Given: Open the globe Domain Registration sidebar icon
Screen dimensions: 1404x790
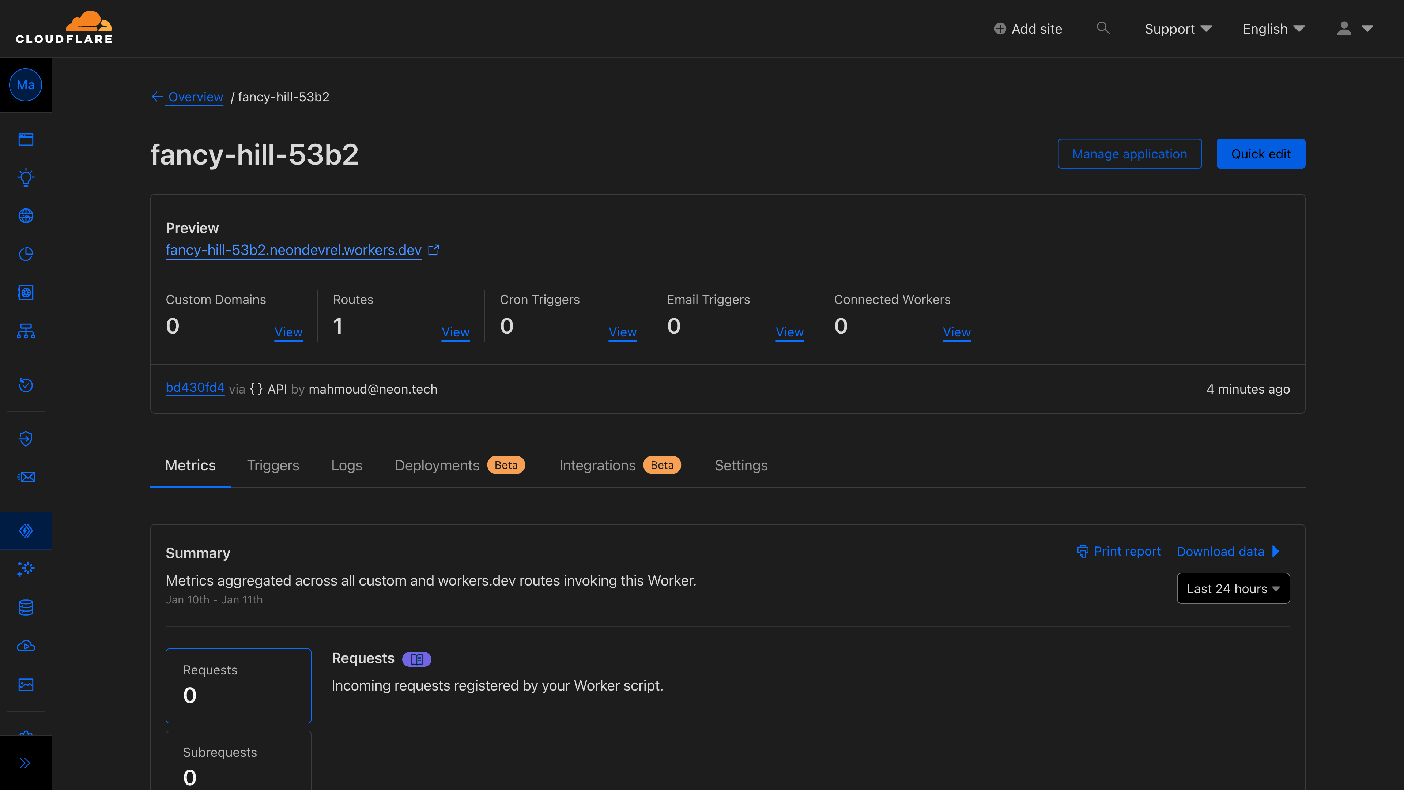Looking at the screenshot, I should coord(26,216).
